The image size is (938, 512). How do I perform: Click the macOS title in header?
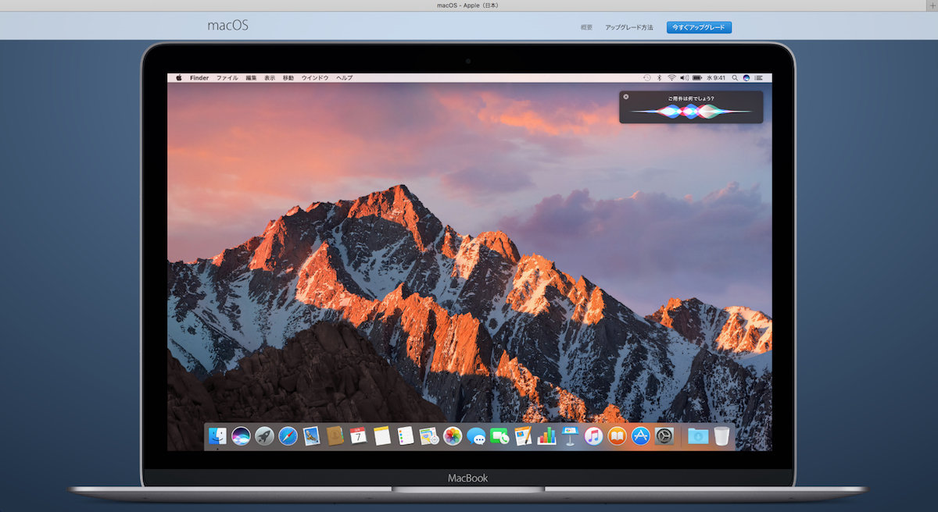[227, 25]
